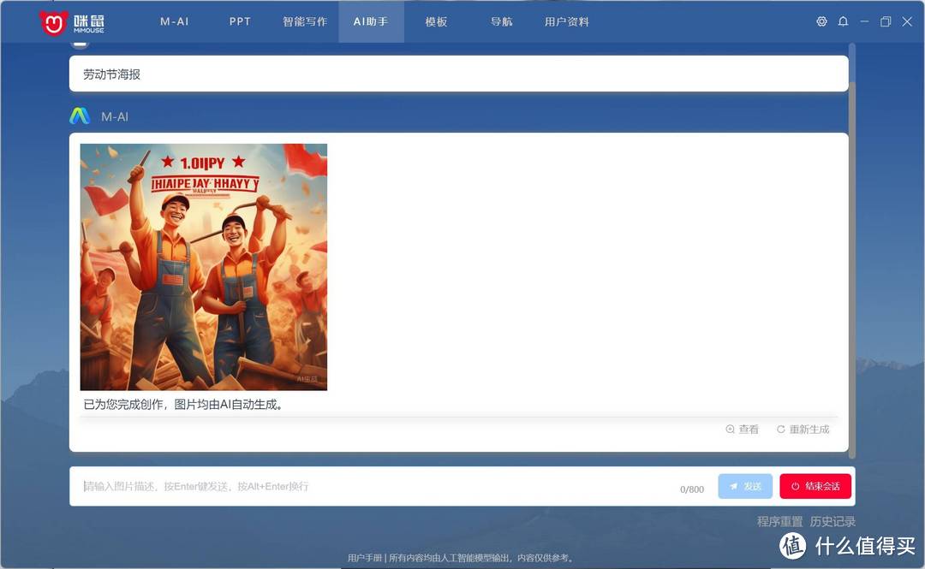Close the application window

[907, 21]
